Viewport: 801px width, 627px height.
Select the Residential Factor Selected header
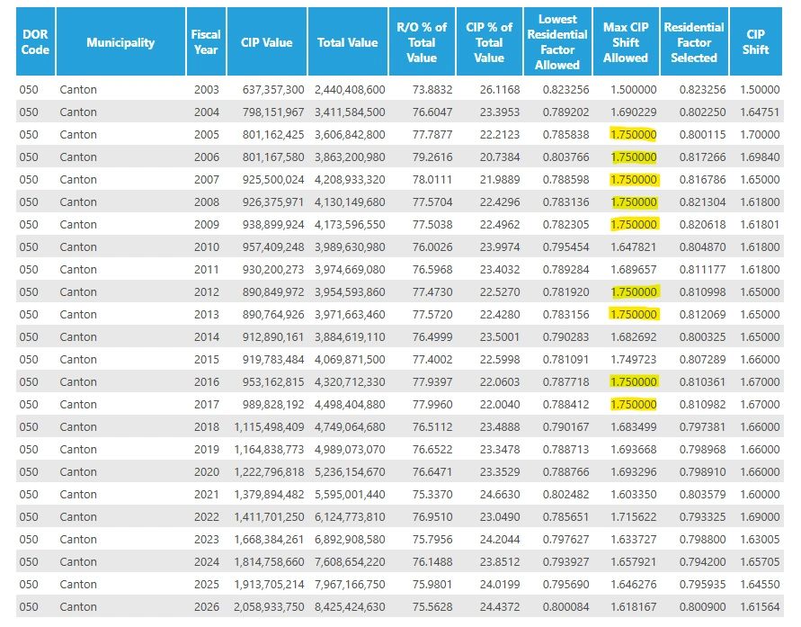[694, 42]
